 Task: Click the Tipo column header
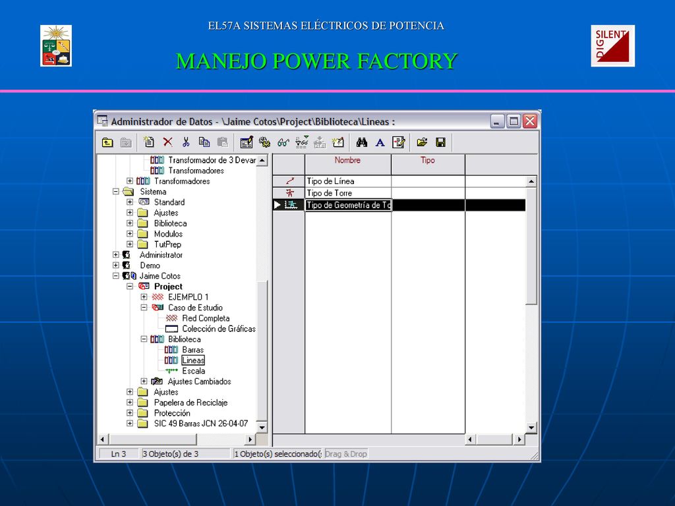click(428, 164)
